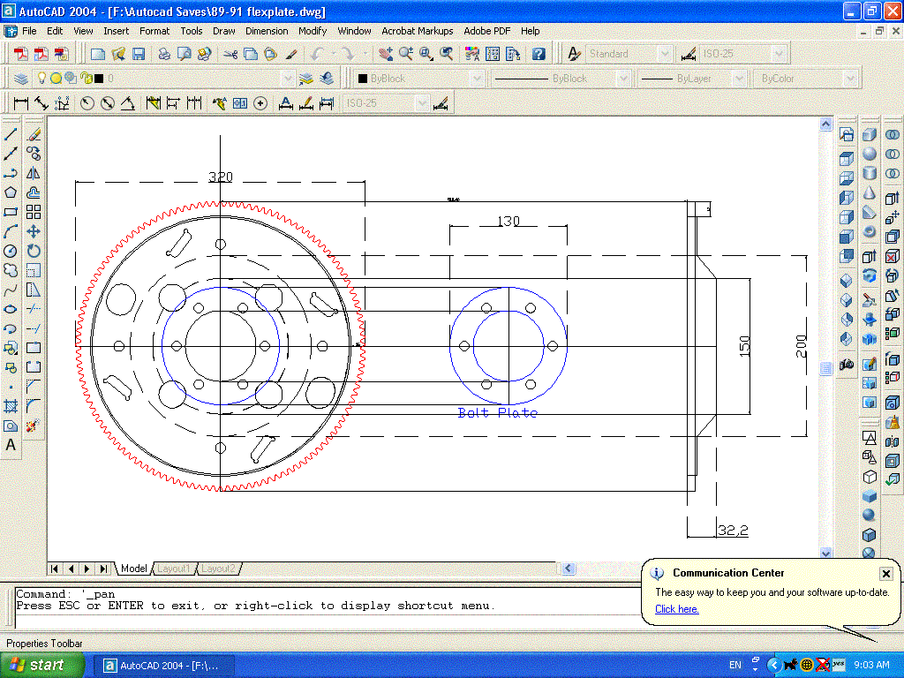
Task: Open the Dimension menu
Action: [267, 31]
